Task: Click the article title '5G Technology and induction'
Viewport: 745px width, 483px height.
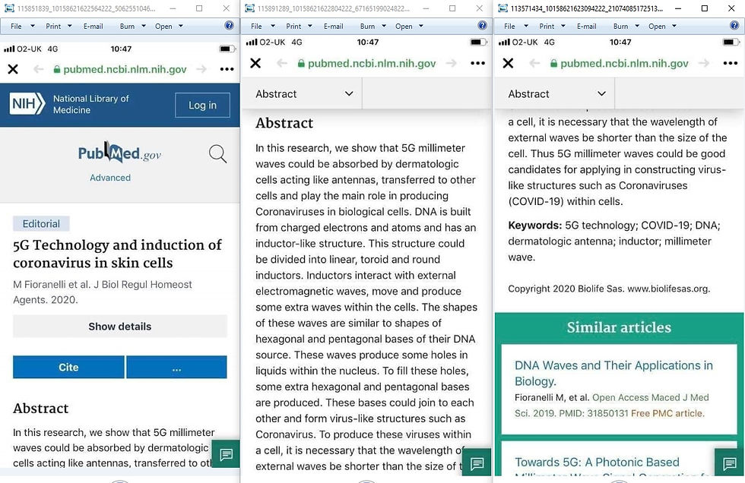Action: point(117,254)
